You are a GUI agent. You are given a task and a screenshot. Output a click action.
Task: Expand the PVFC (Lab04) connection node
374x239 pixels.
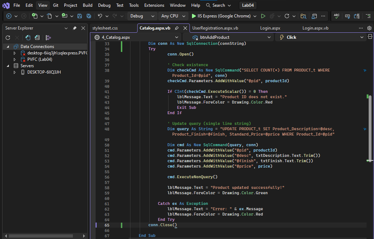point(15,59)
